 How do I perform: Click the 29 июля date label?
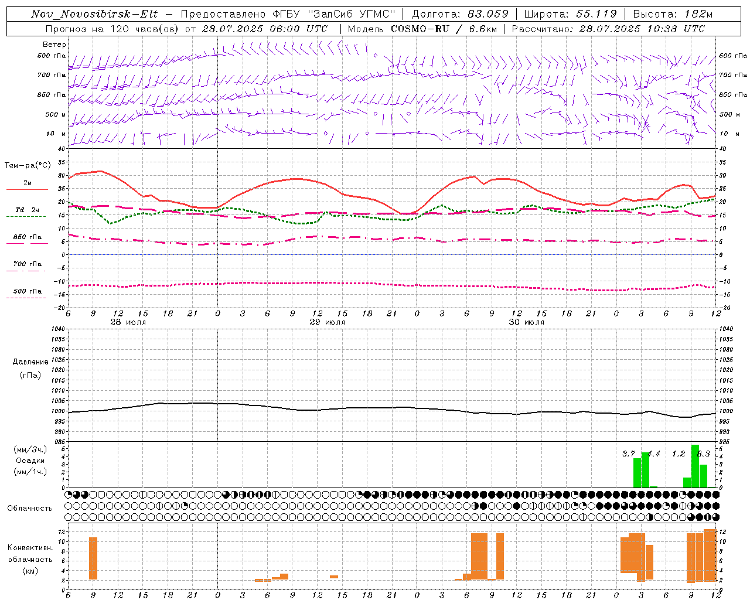pos(328,322)
